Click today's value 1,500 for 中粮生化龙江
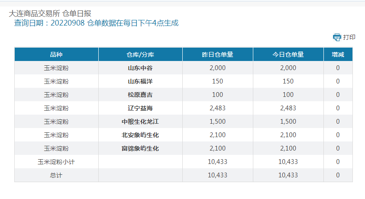The height and width of the screenshot is (199, 365). (x=288, y=122)
